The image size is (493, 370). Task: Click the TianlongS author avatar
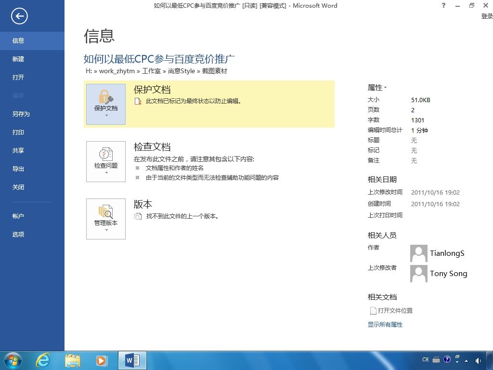tap(419, 253)
